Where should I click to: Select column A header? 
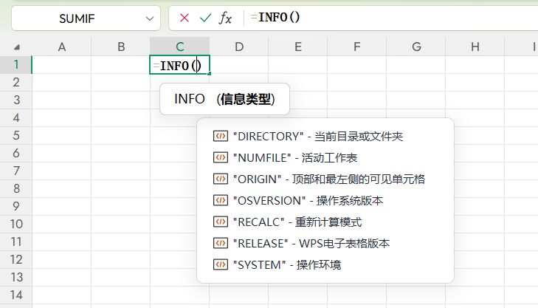pos(62,47)
